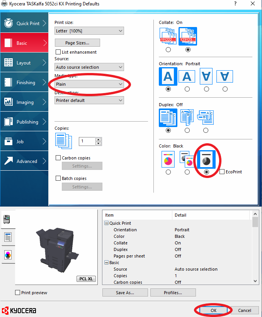Viewport: 262px width, 317px height.
Task: Click the PCL XL button
Action: [86, 279]
